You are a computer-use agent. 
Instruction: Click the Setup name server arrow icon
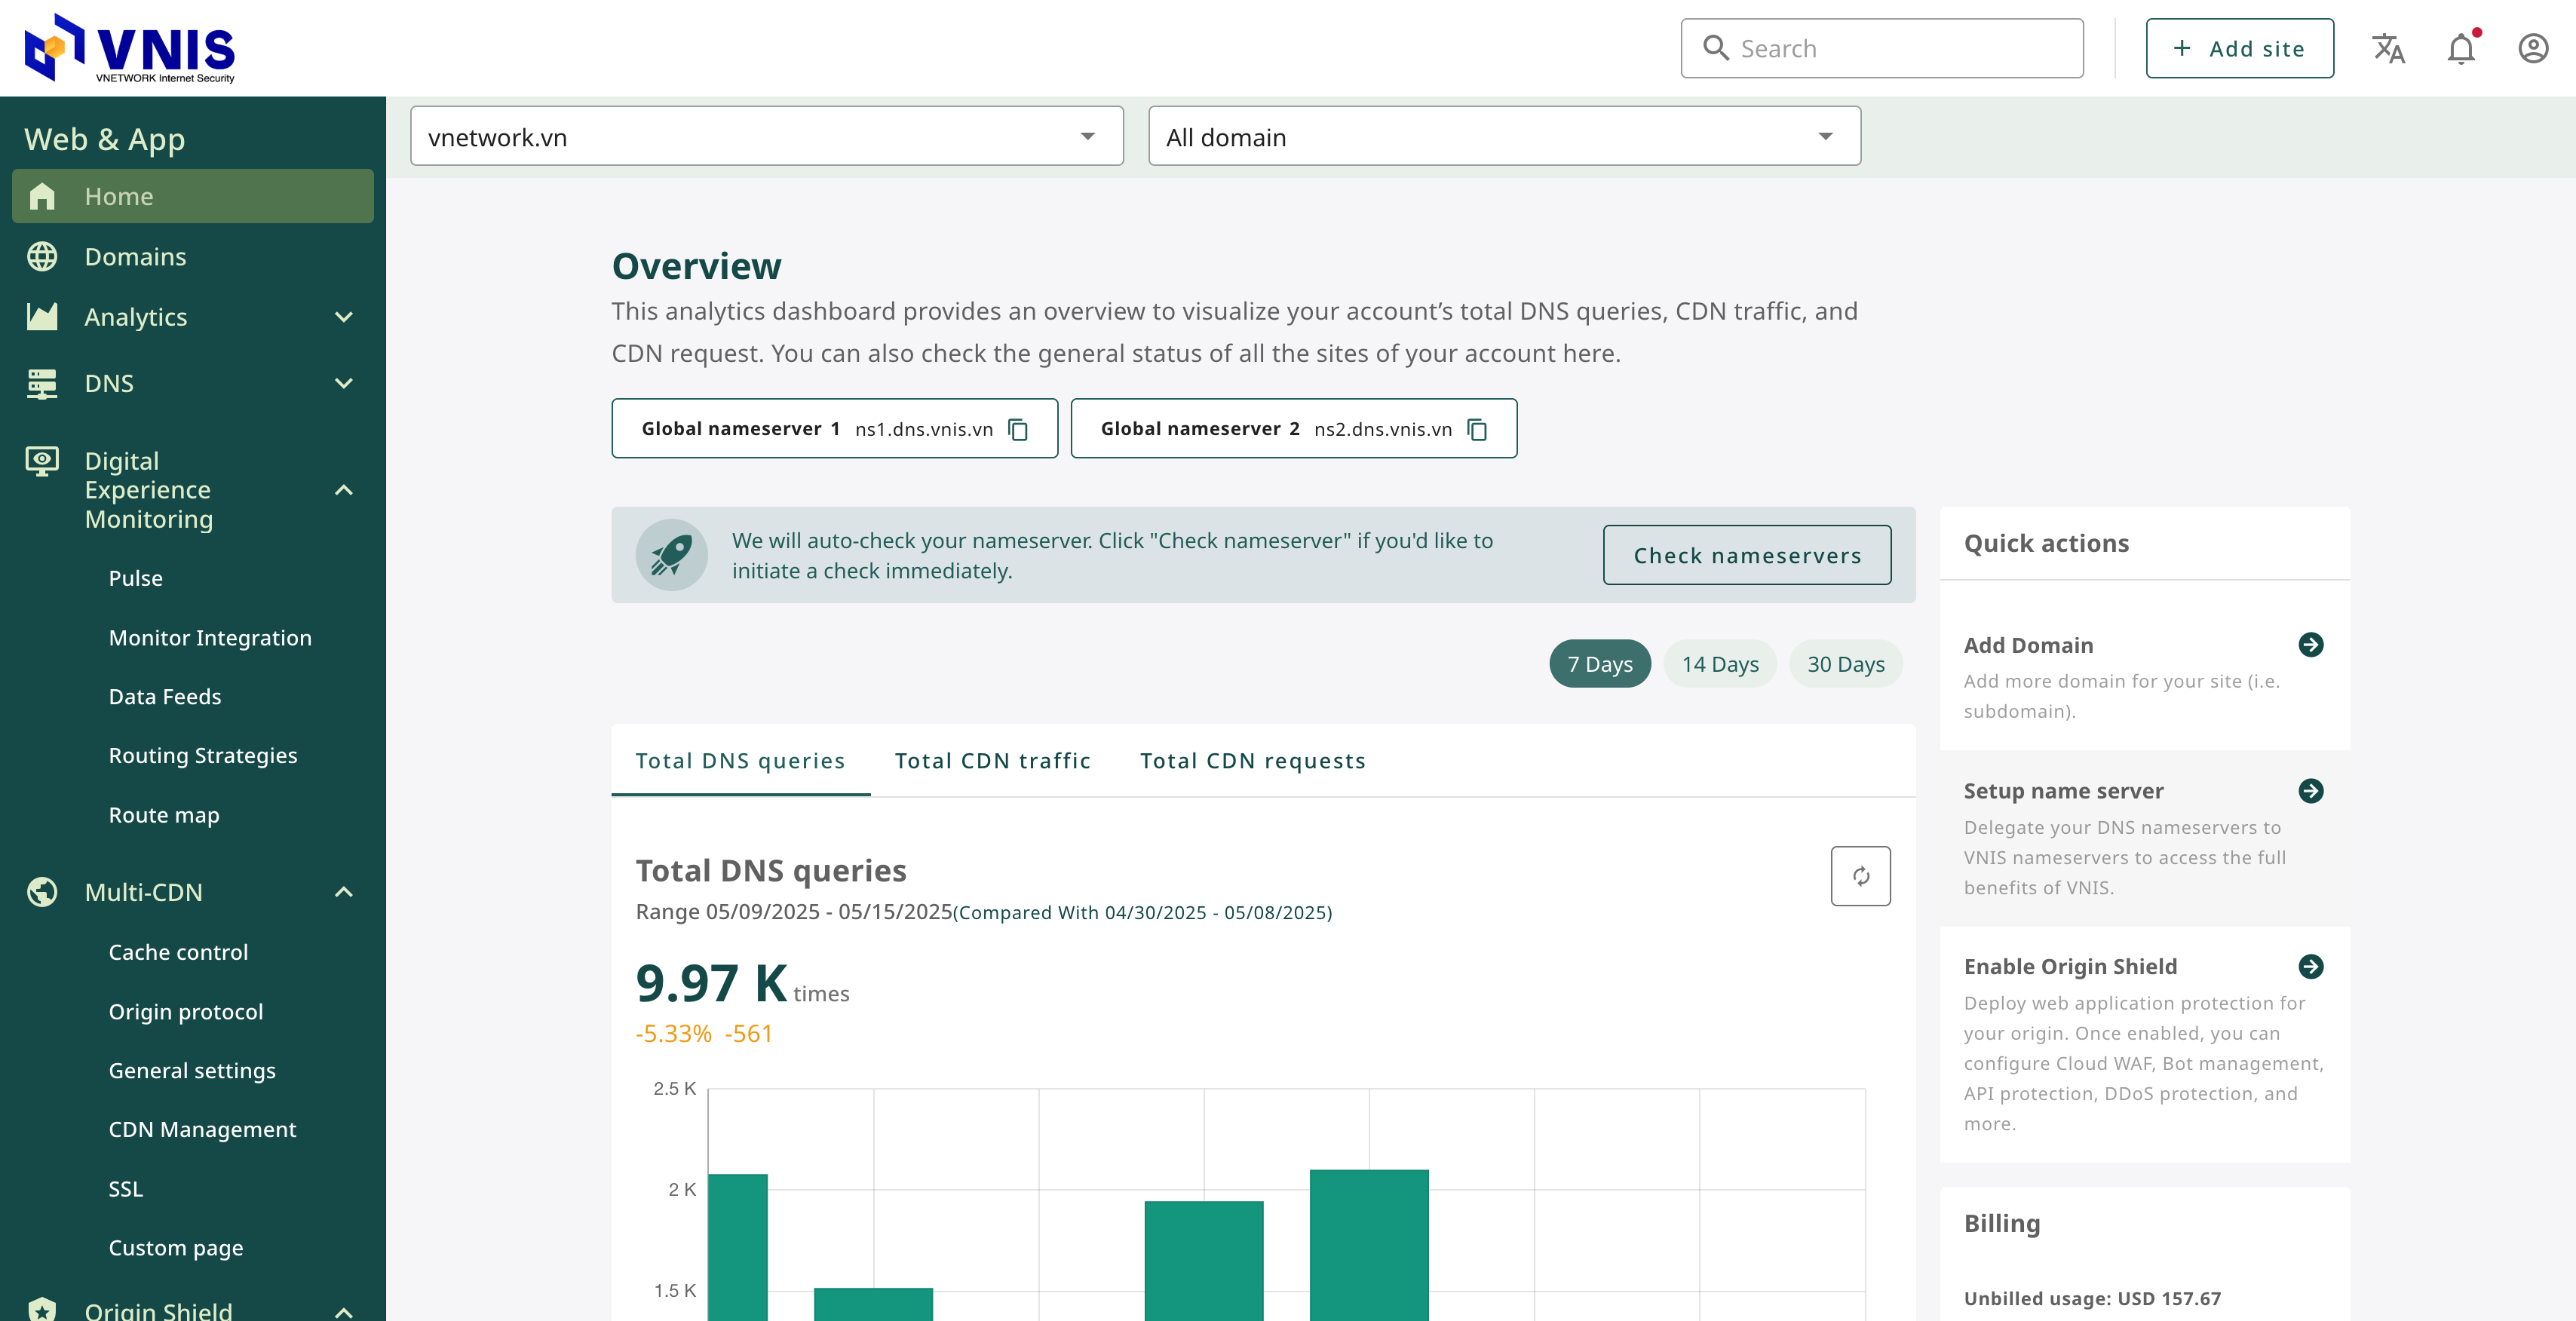(2310, 791)
